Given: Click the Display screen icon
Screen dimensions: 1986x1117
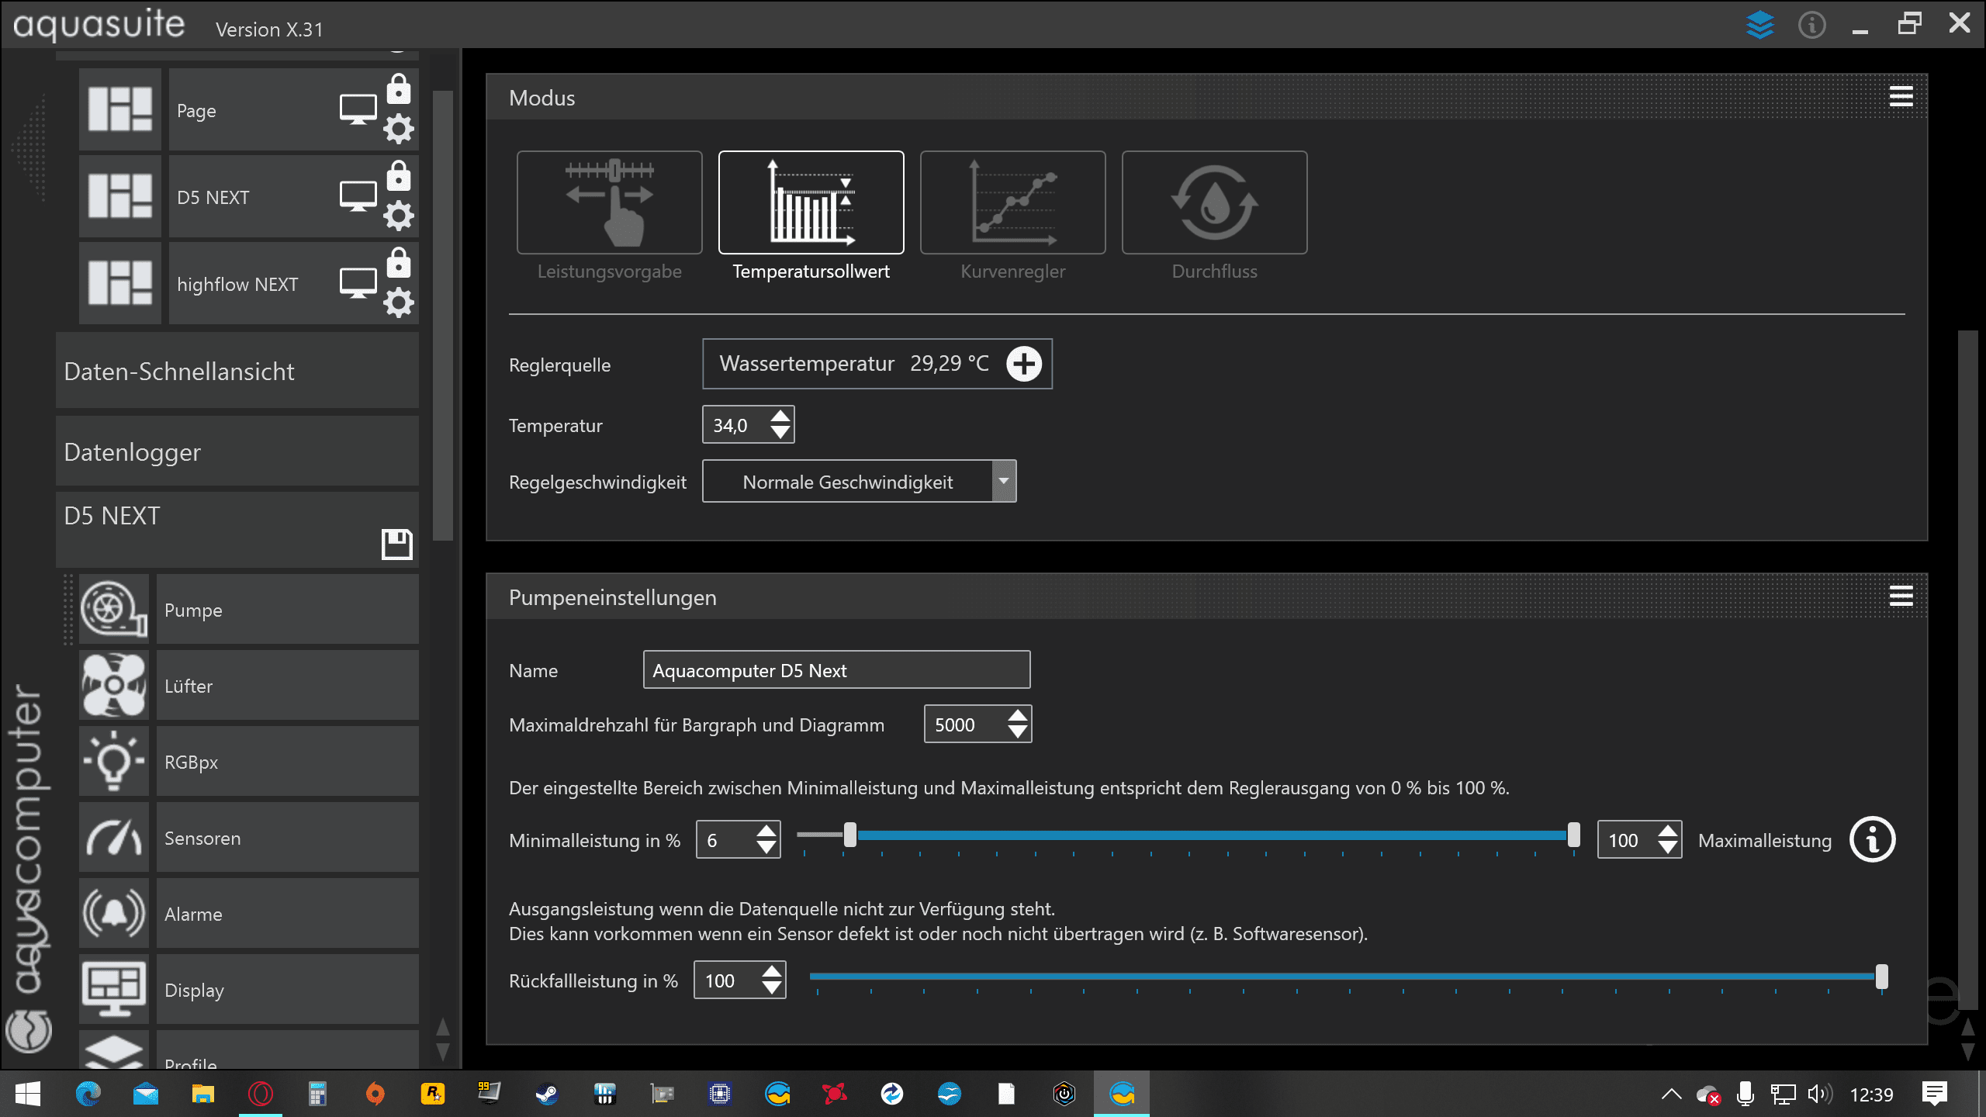Looking at the screenshot, I should coord(114,989).
